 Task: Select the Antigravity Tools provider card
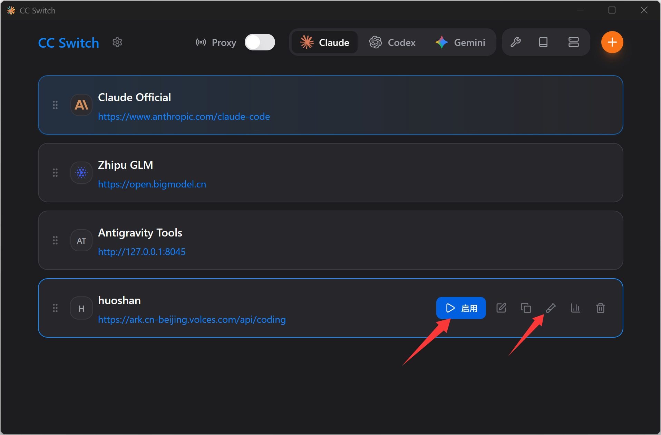coord(345,240)
